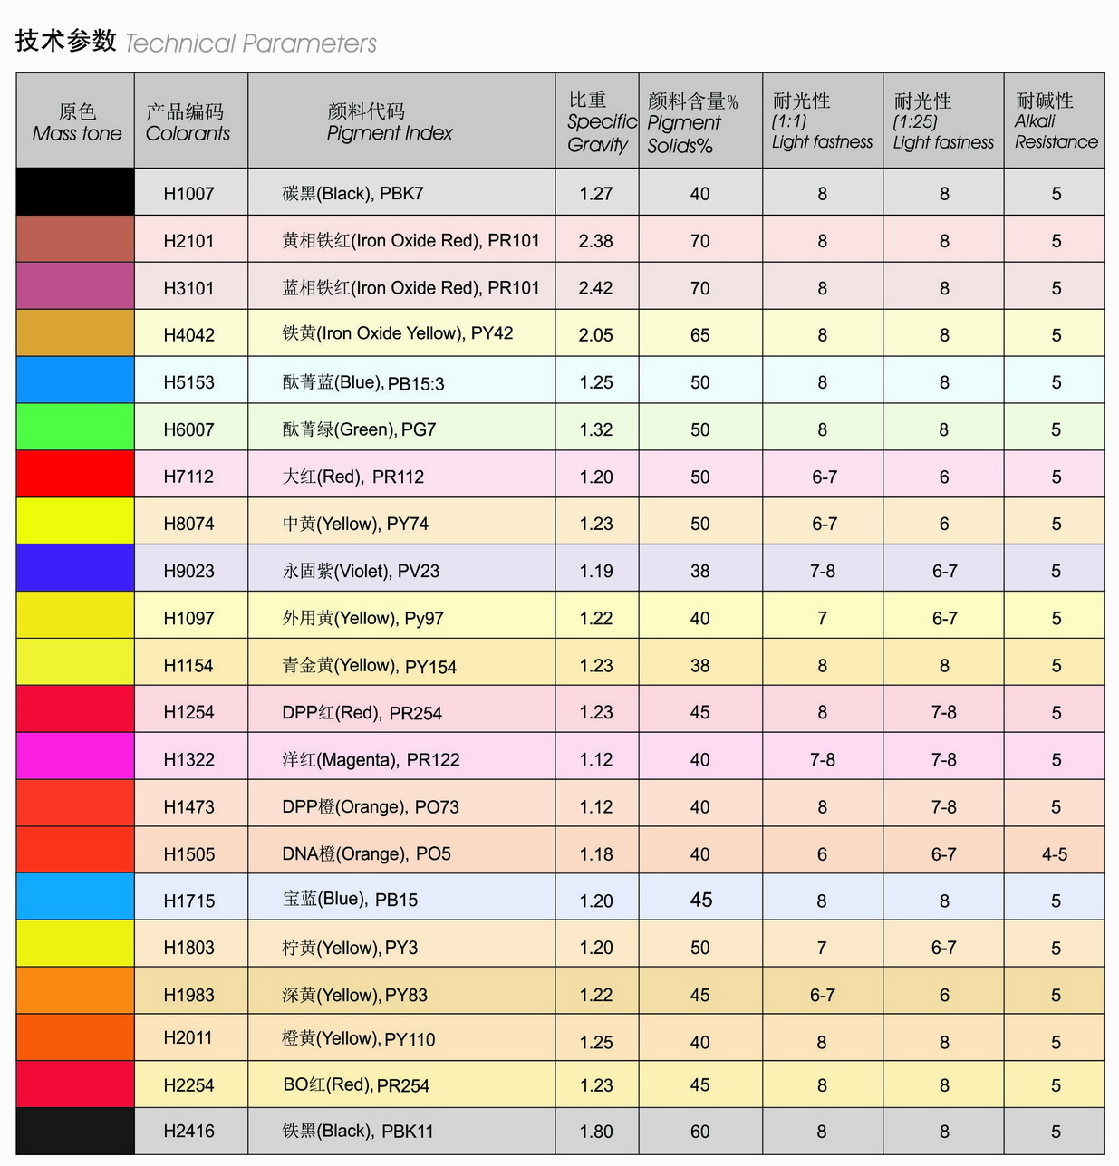Click the green swatch next to H6007
1119x1166 pixels.
[x=74, y=428]
